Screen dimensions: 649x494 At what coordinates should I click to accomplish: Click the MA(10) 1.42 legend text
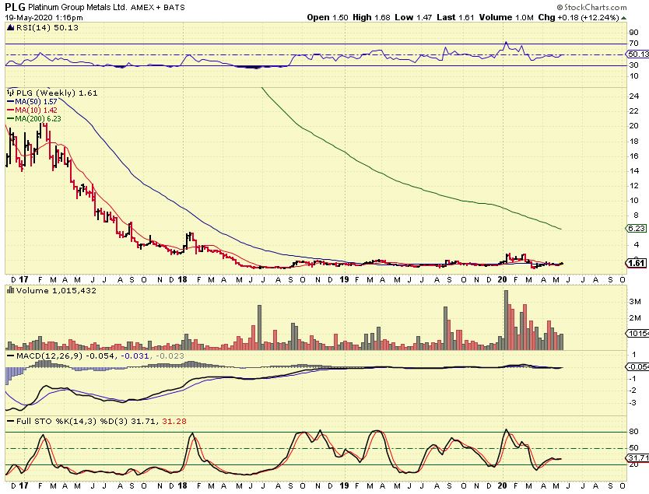click(x=36, y=110)
